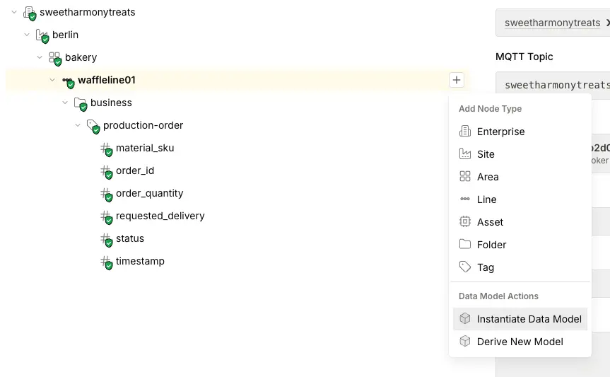Click the order_quantity hash icon
Viewport: 610px width, 377px height.
coord(106,194)
